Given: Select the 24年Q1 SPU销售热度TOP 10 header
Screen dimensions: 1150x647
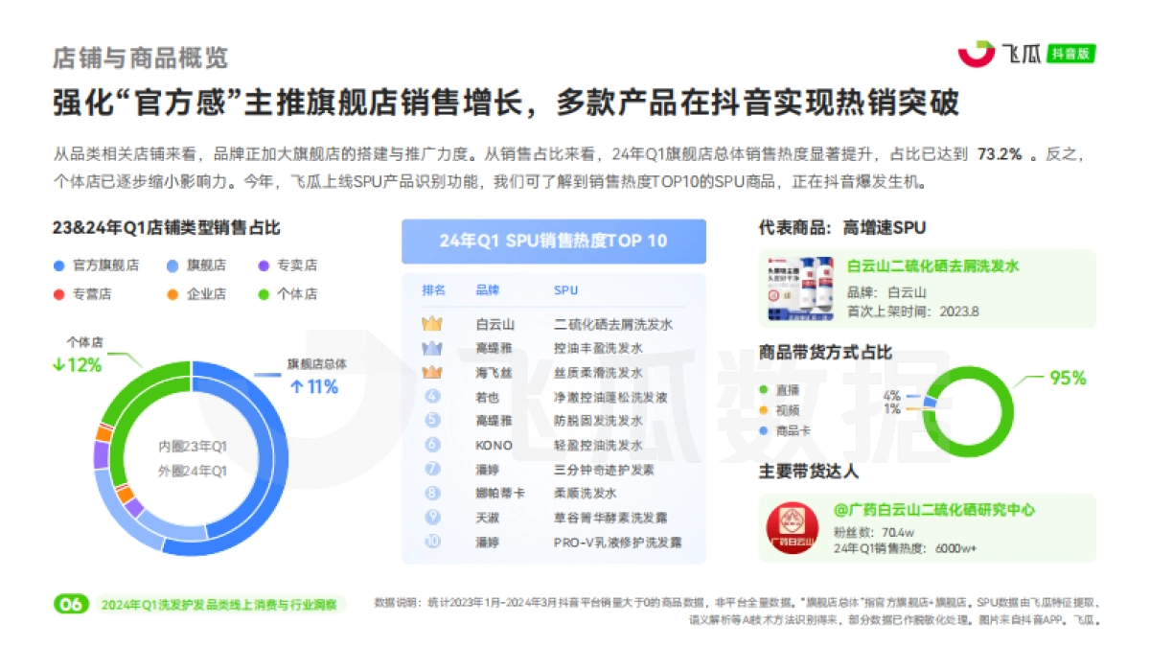Looking at the screenshot, I should pyautogui.click(x=554, y=242).
